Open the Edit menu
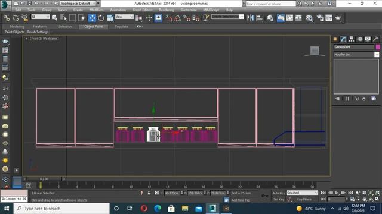Screen dimensions: 382x214 pyautogui.click(x=18, y=10)
